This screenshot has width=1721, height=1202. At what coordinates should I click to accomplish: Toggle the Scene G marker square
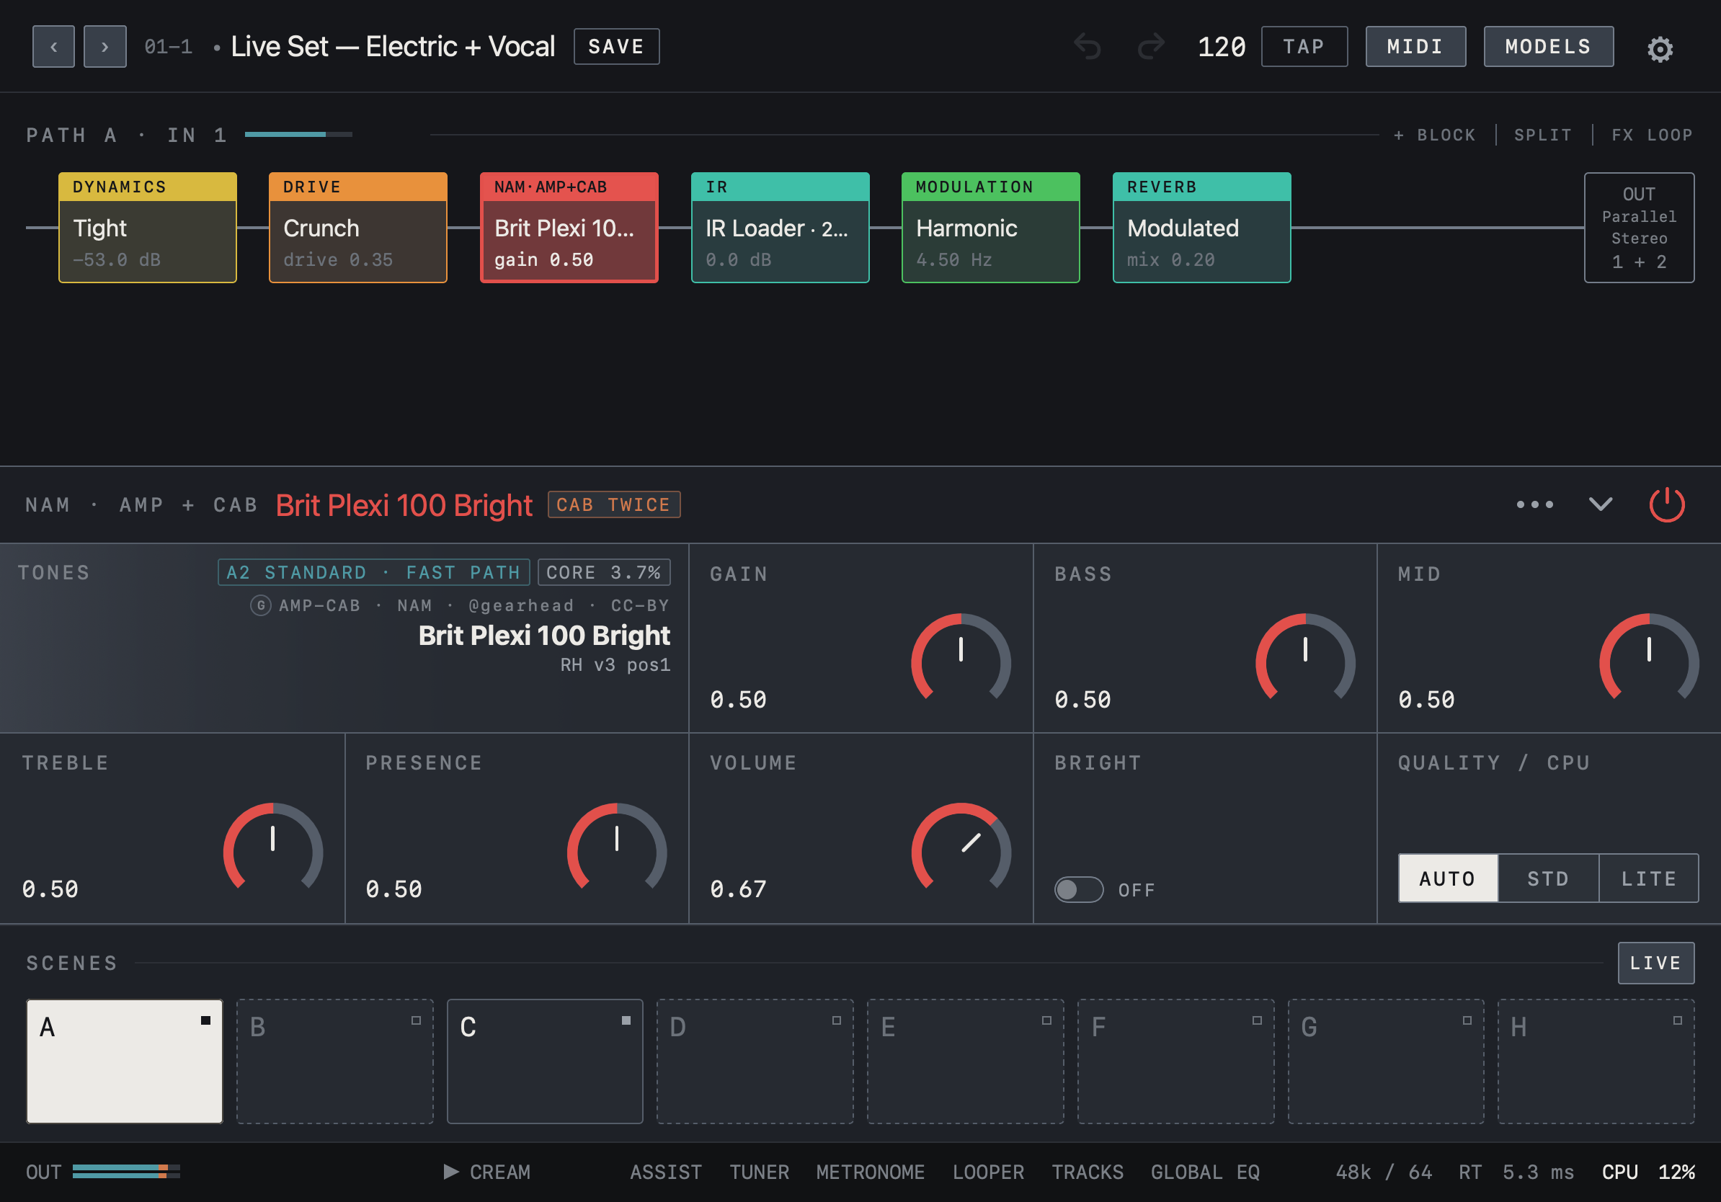point(1467,1020)
